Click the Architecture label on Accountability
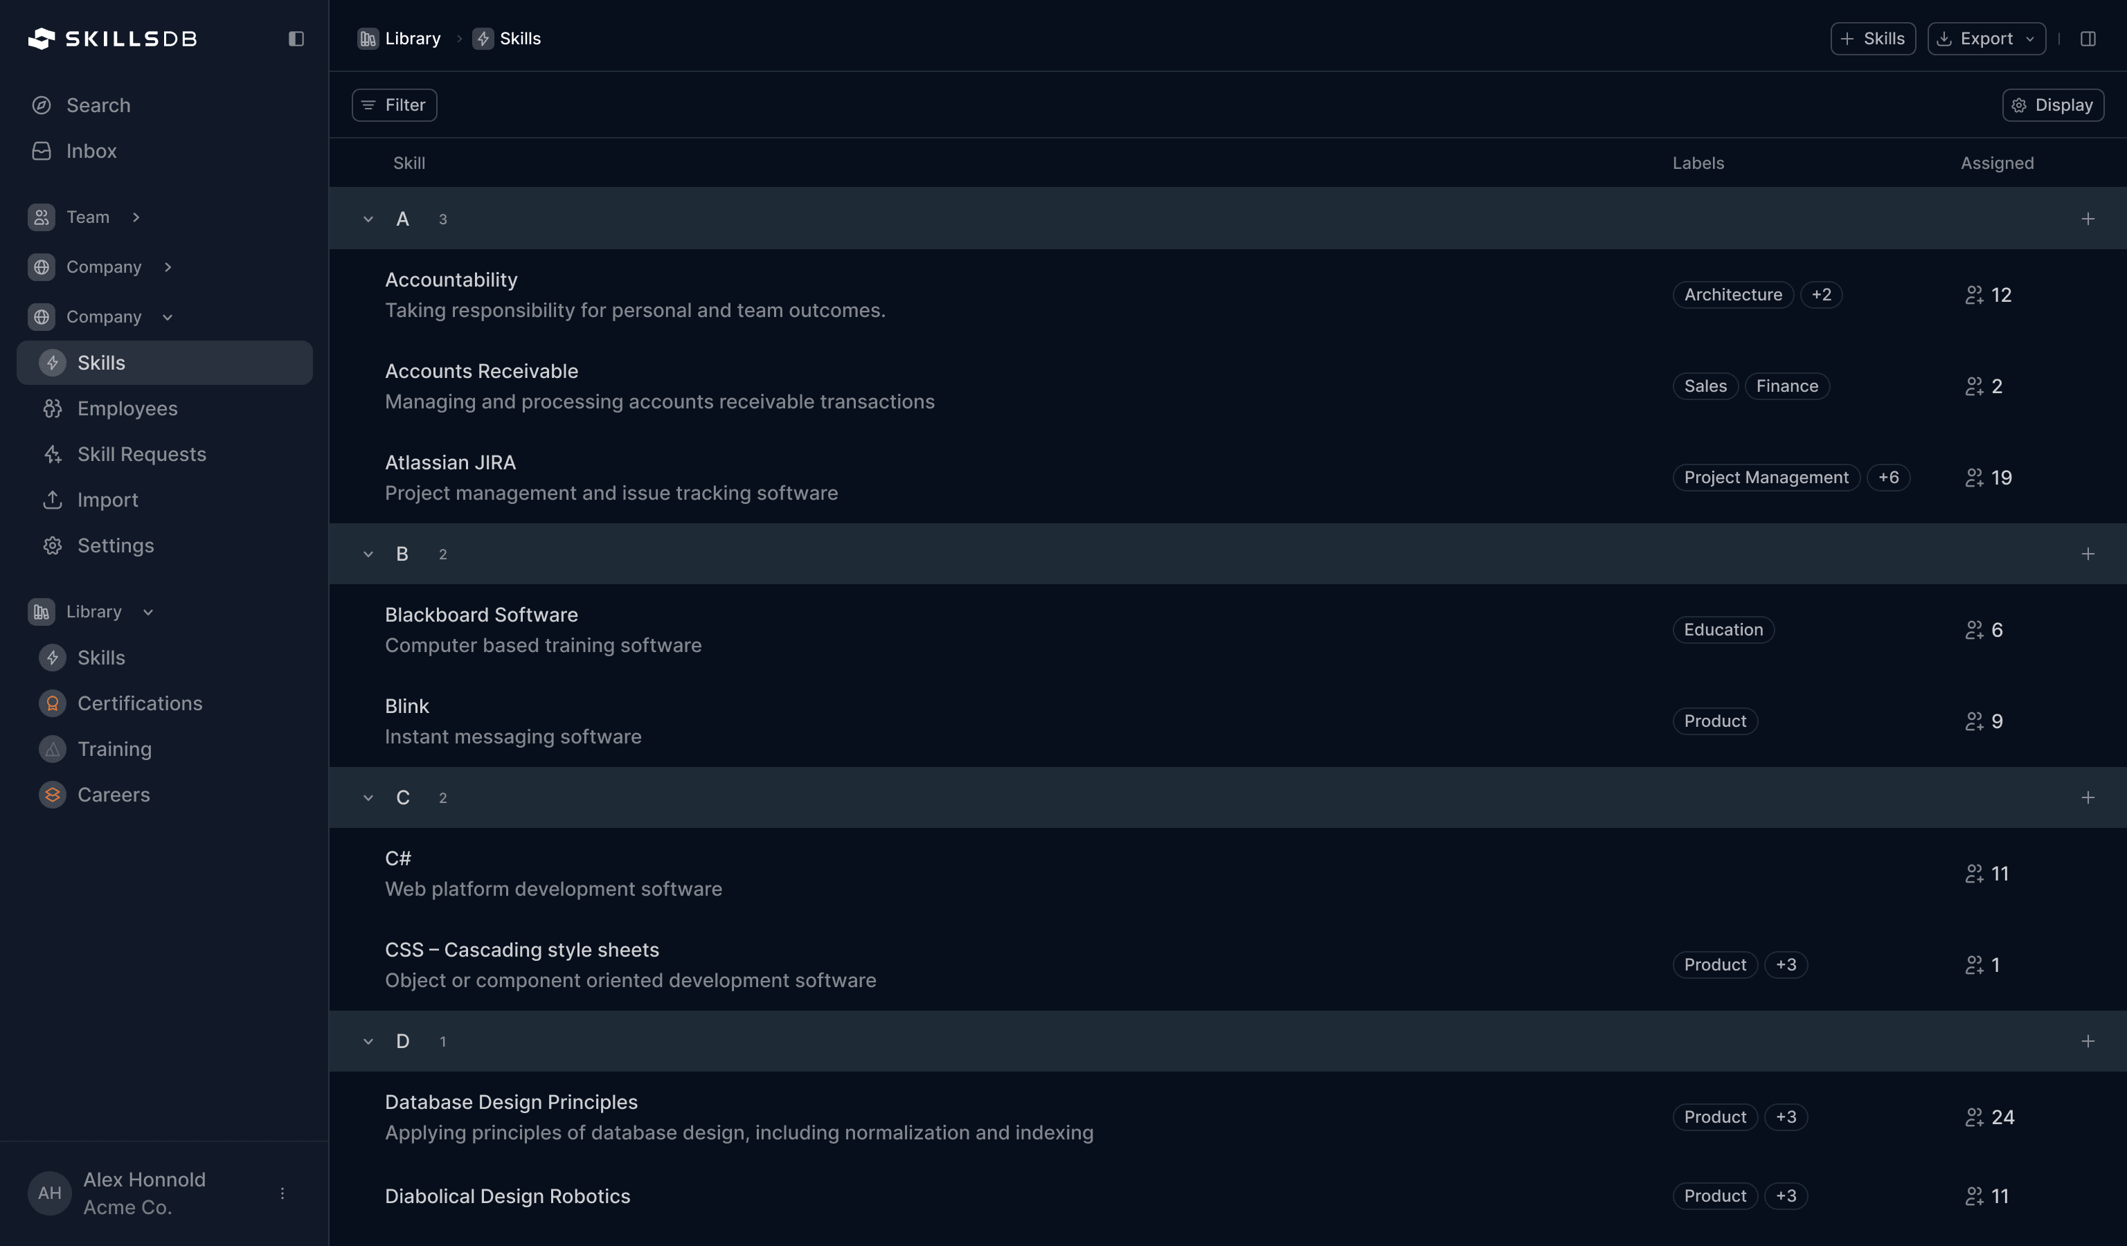This screenshot has height=1246, width=2127. 1733,294
